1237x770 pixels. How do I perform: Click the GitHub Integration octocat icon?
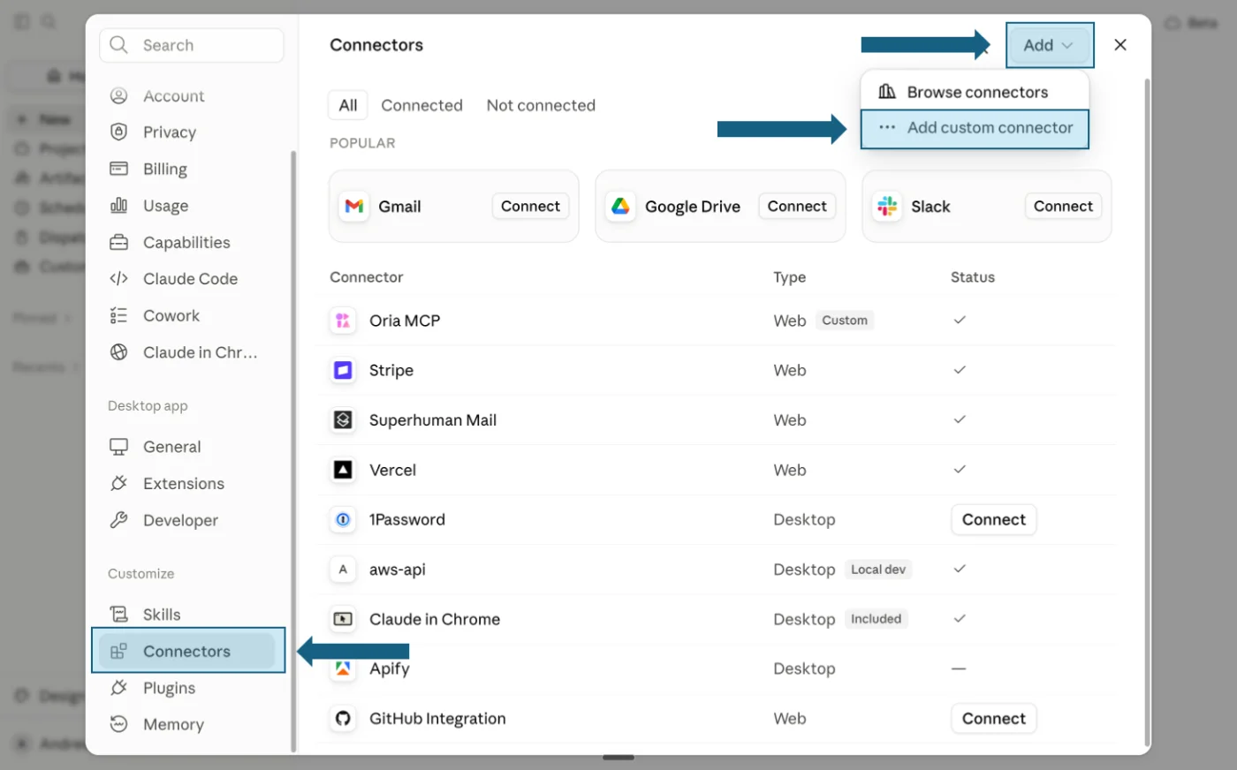[343, 718]
